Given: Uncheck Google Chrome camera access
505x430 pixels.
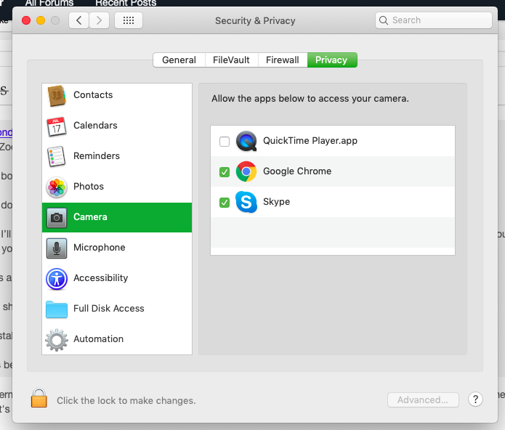Looking at the screenshot, I should click(225, 172).
